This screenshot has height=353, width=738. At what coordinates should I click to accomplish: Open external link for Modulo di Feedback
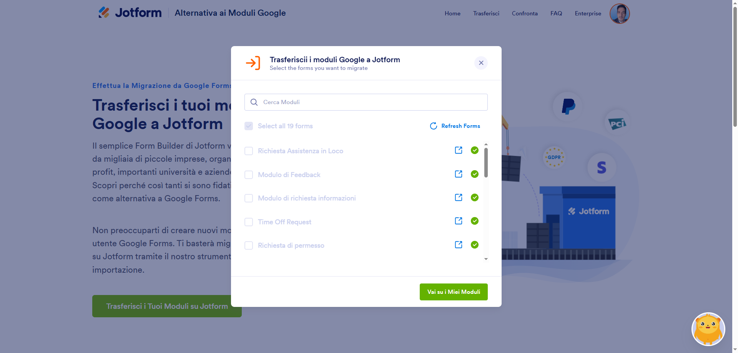coord(459,174)
